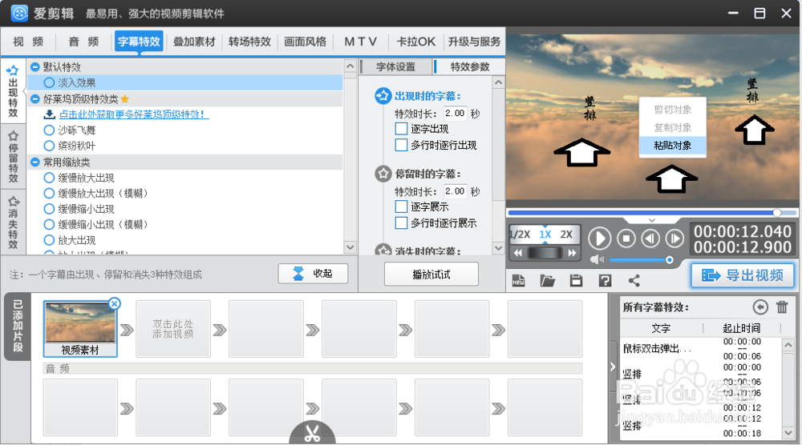Screen dimensions: 802x445
Task: Click the download icon before 好莱坞 link
Action: [x=49, y=114]
